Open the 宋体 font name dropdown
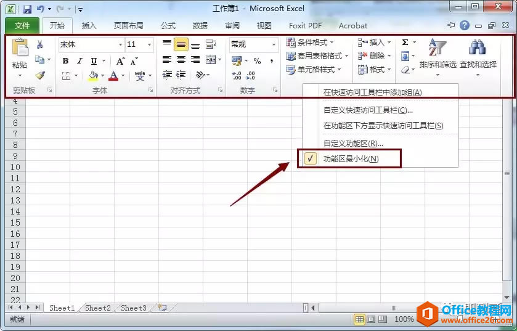The image size is (517, 331). pyautogui.click(x=120, y=44)
